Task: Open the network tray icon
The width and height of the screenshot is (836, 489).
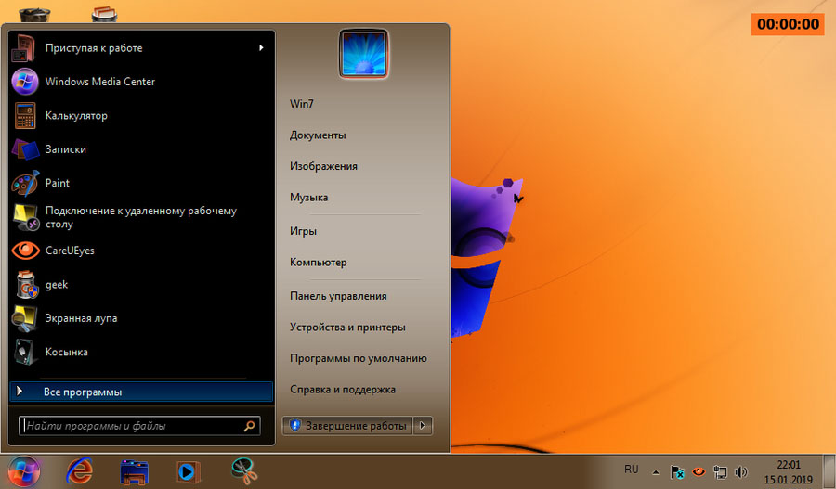Action: pos(720,472)
